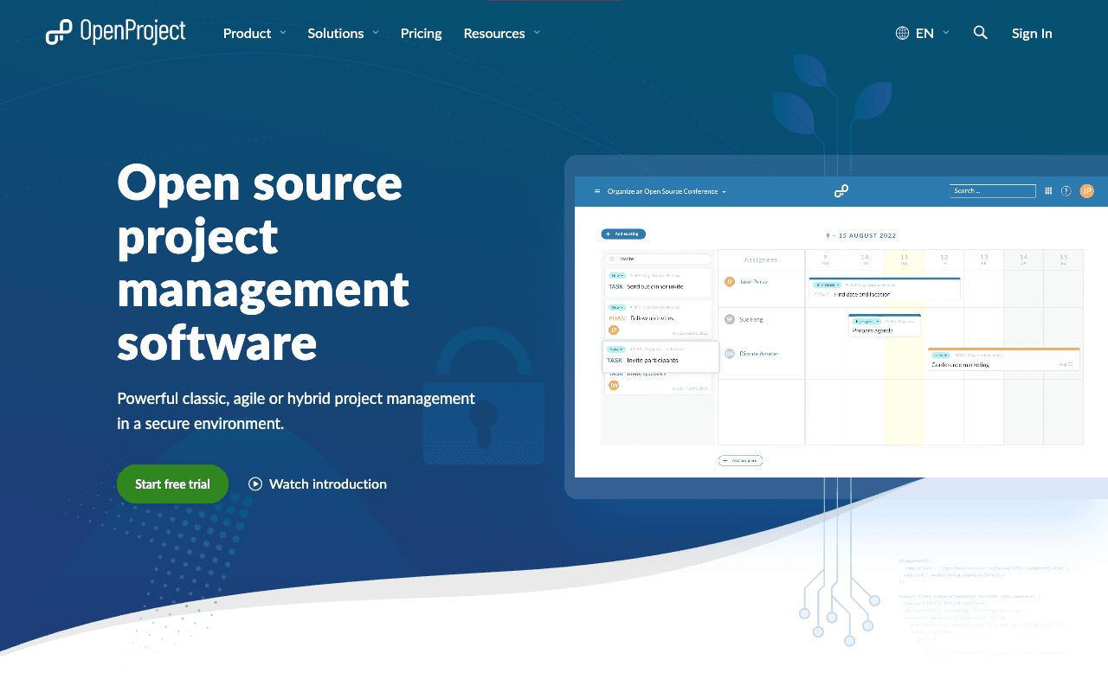The image size is (1108, 692).
Task: Play the Watch introduction video
Action: coord(318,484)
